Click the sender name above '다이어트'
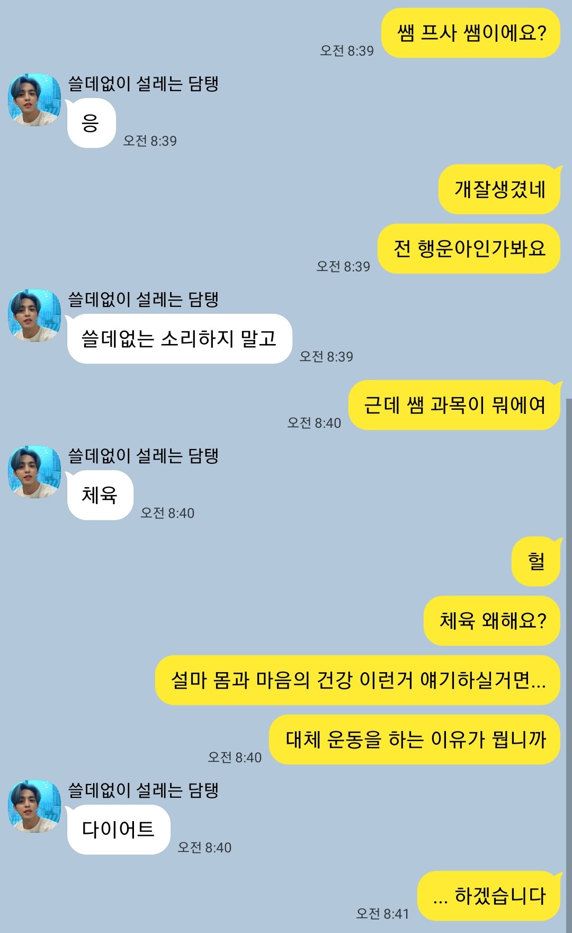 143,790
